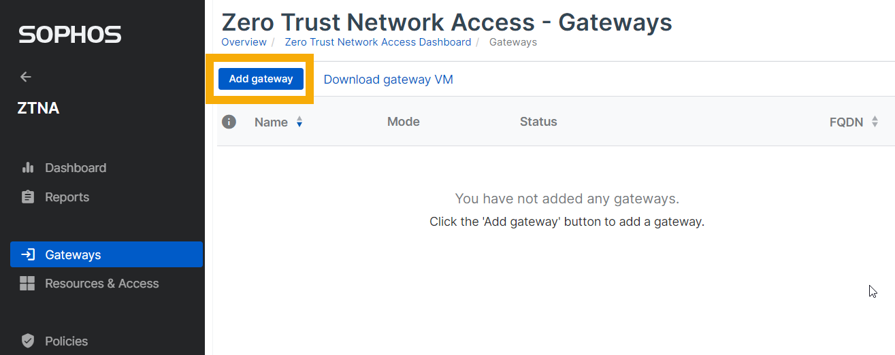This screenshot has height=355, width=895.
Task: Open Dashboard in the sidebar
Action: pyautogui.click(x=76, y=168)
